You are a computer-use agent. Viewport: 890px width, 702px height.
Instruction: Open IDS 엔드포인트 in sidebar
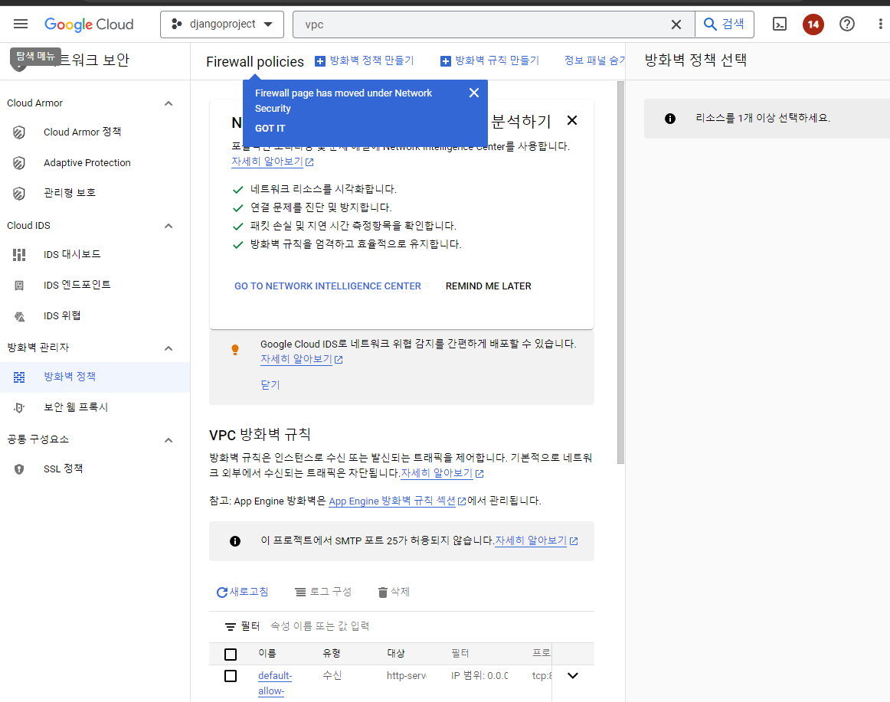click(x=77, y=285)
